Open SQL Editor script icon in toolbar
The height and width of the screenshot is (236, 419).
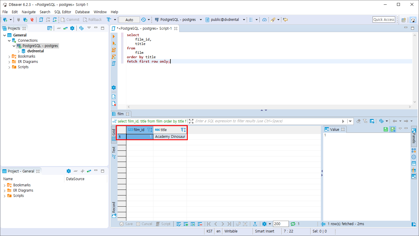41,20
